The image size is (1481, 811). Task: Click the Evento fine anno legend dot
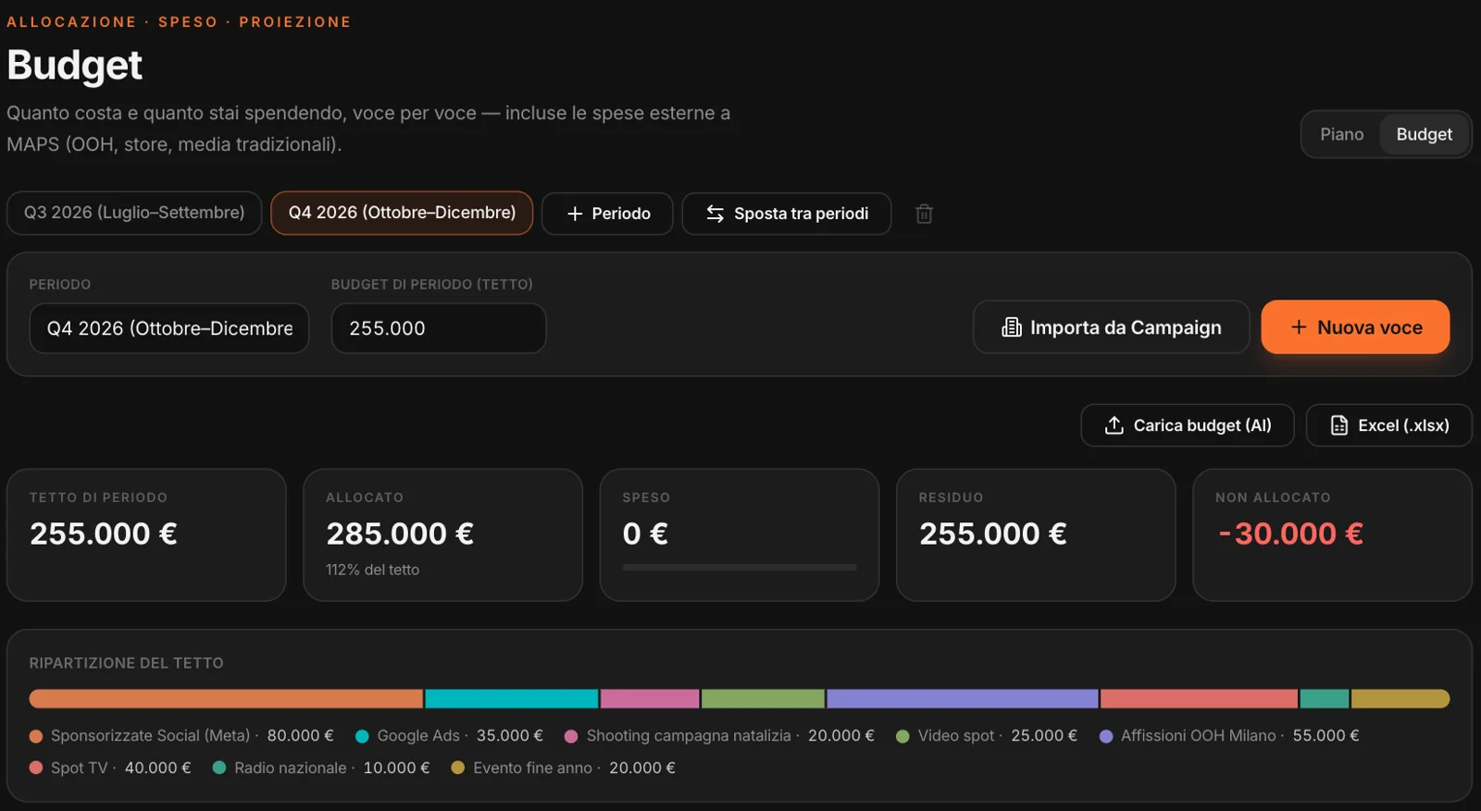coord(457,768)
